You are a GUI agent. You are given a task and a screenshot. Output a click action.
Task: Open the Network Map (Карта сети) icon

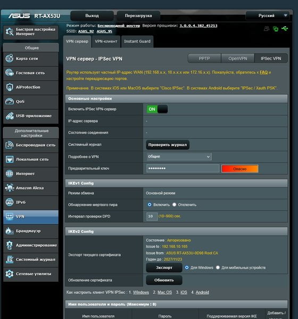click(10, 59)
